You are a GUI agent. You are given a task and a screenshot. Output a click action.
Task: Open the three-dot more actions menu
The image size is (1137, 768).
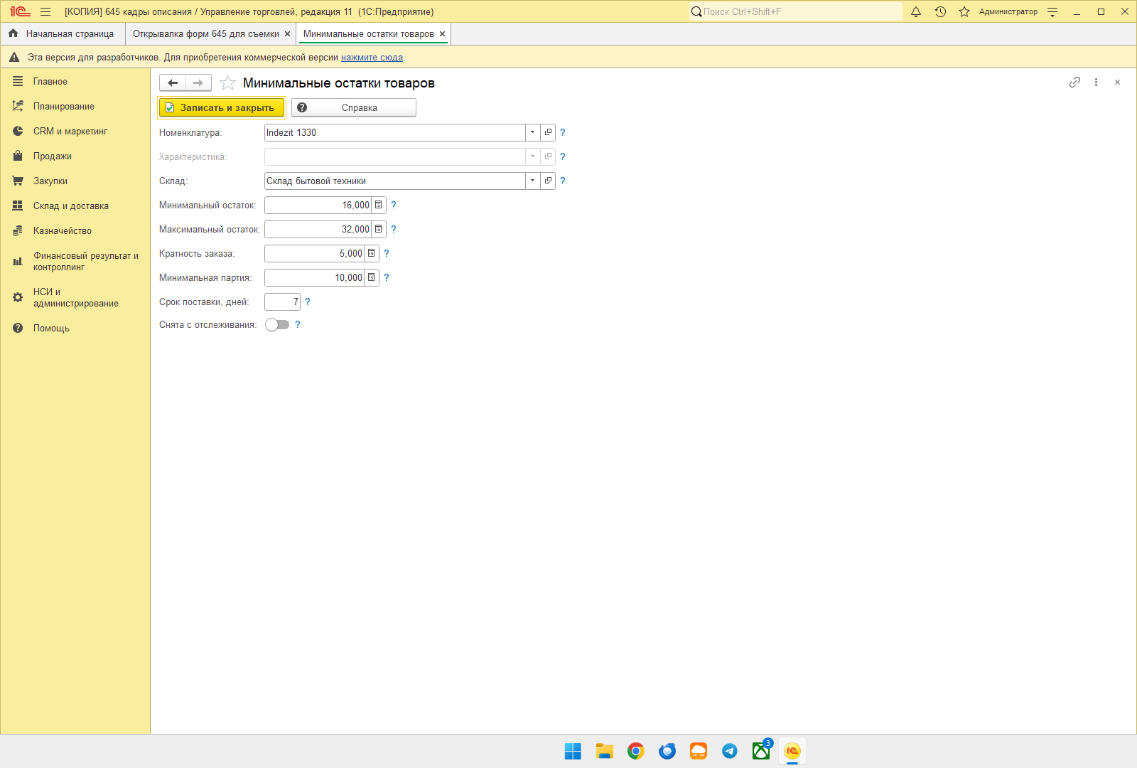pyautogui.click(x=1096, y=82)
